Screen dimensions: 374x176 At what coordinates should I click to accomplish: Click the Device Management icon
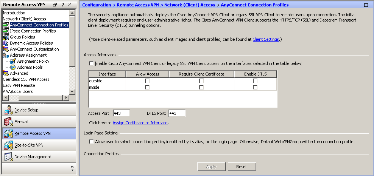coord(9,157)
